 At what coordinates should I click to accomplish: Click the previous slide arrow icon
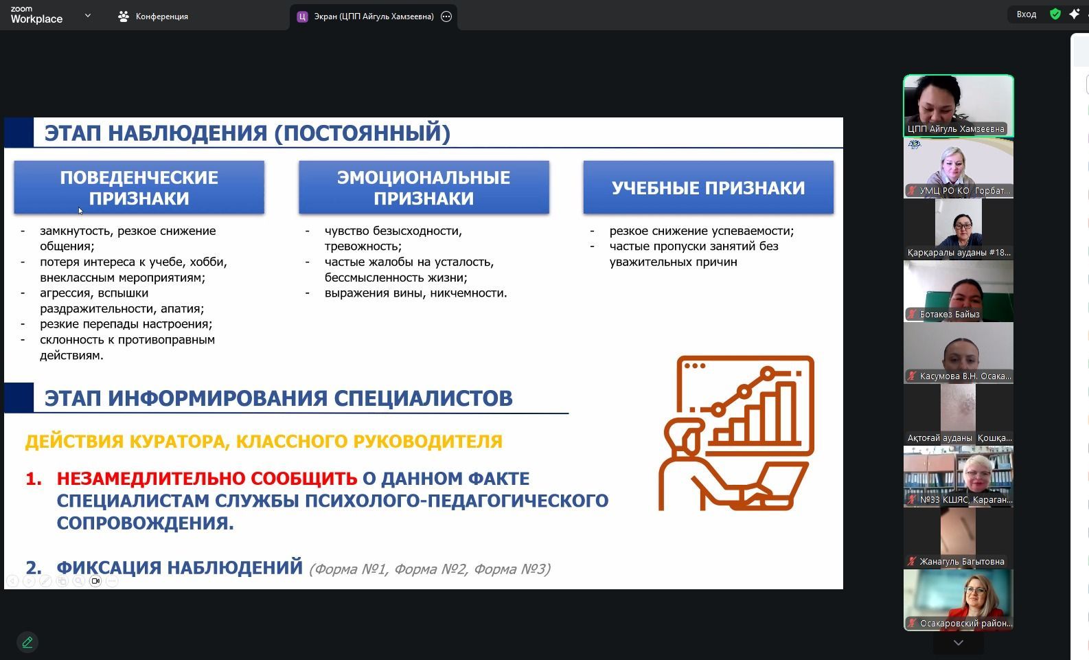click(12, 581)
